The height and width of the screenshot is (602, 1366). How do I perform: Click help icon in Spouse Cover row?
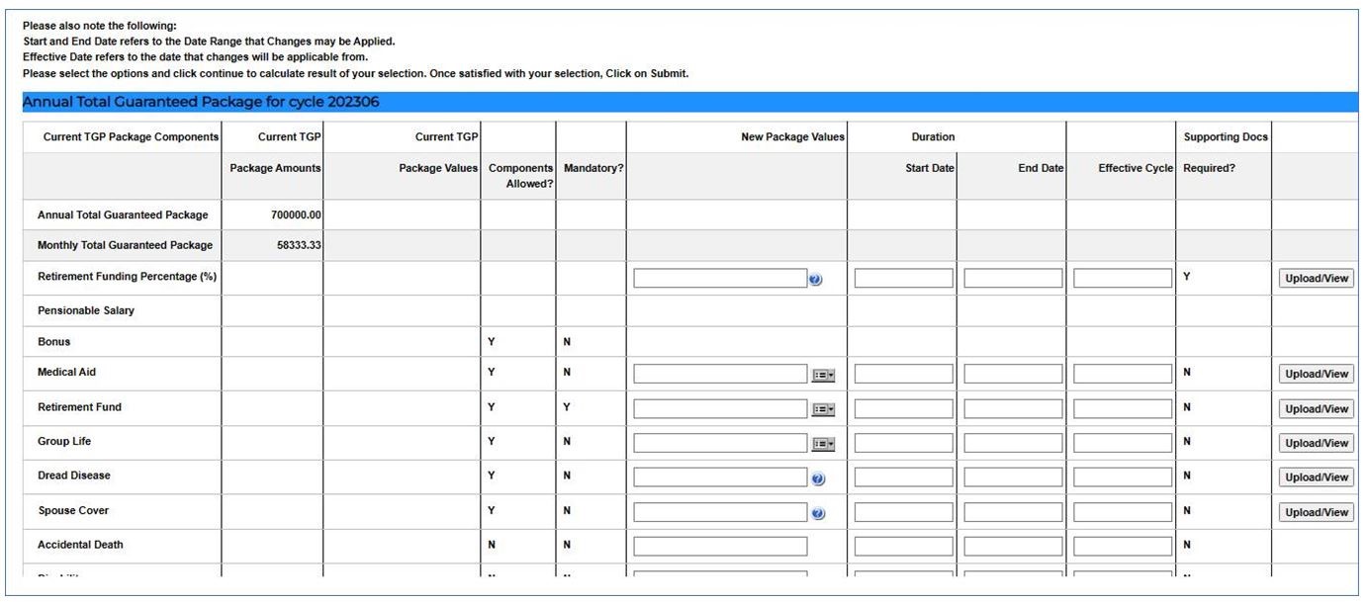[x=817, y=514]
